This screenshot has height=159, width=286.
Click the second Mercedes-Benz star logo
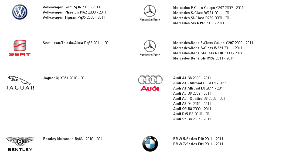(x=150, y=48)
